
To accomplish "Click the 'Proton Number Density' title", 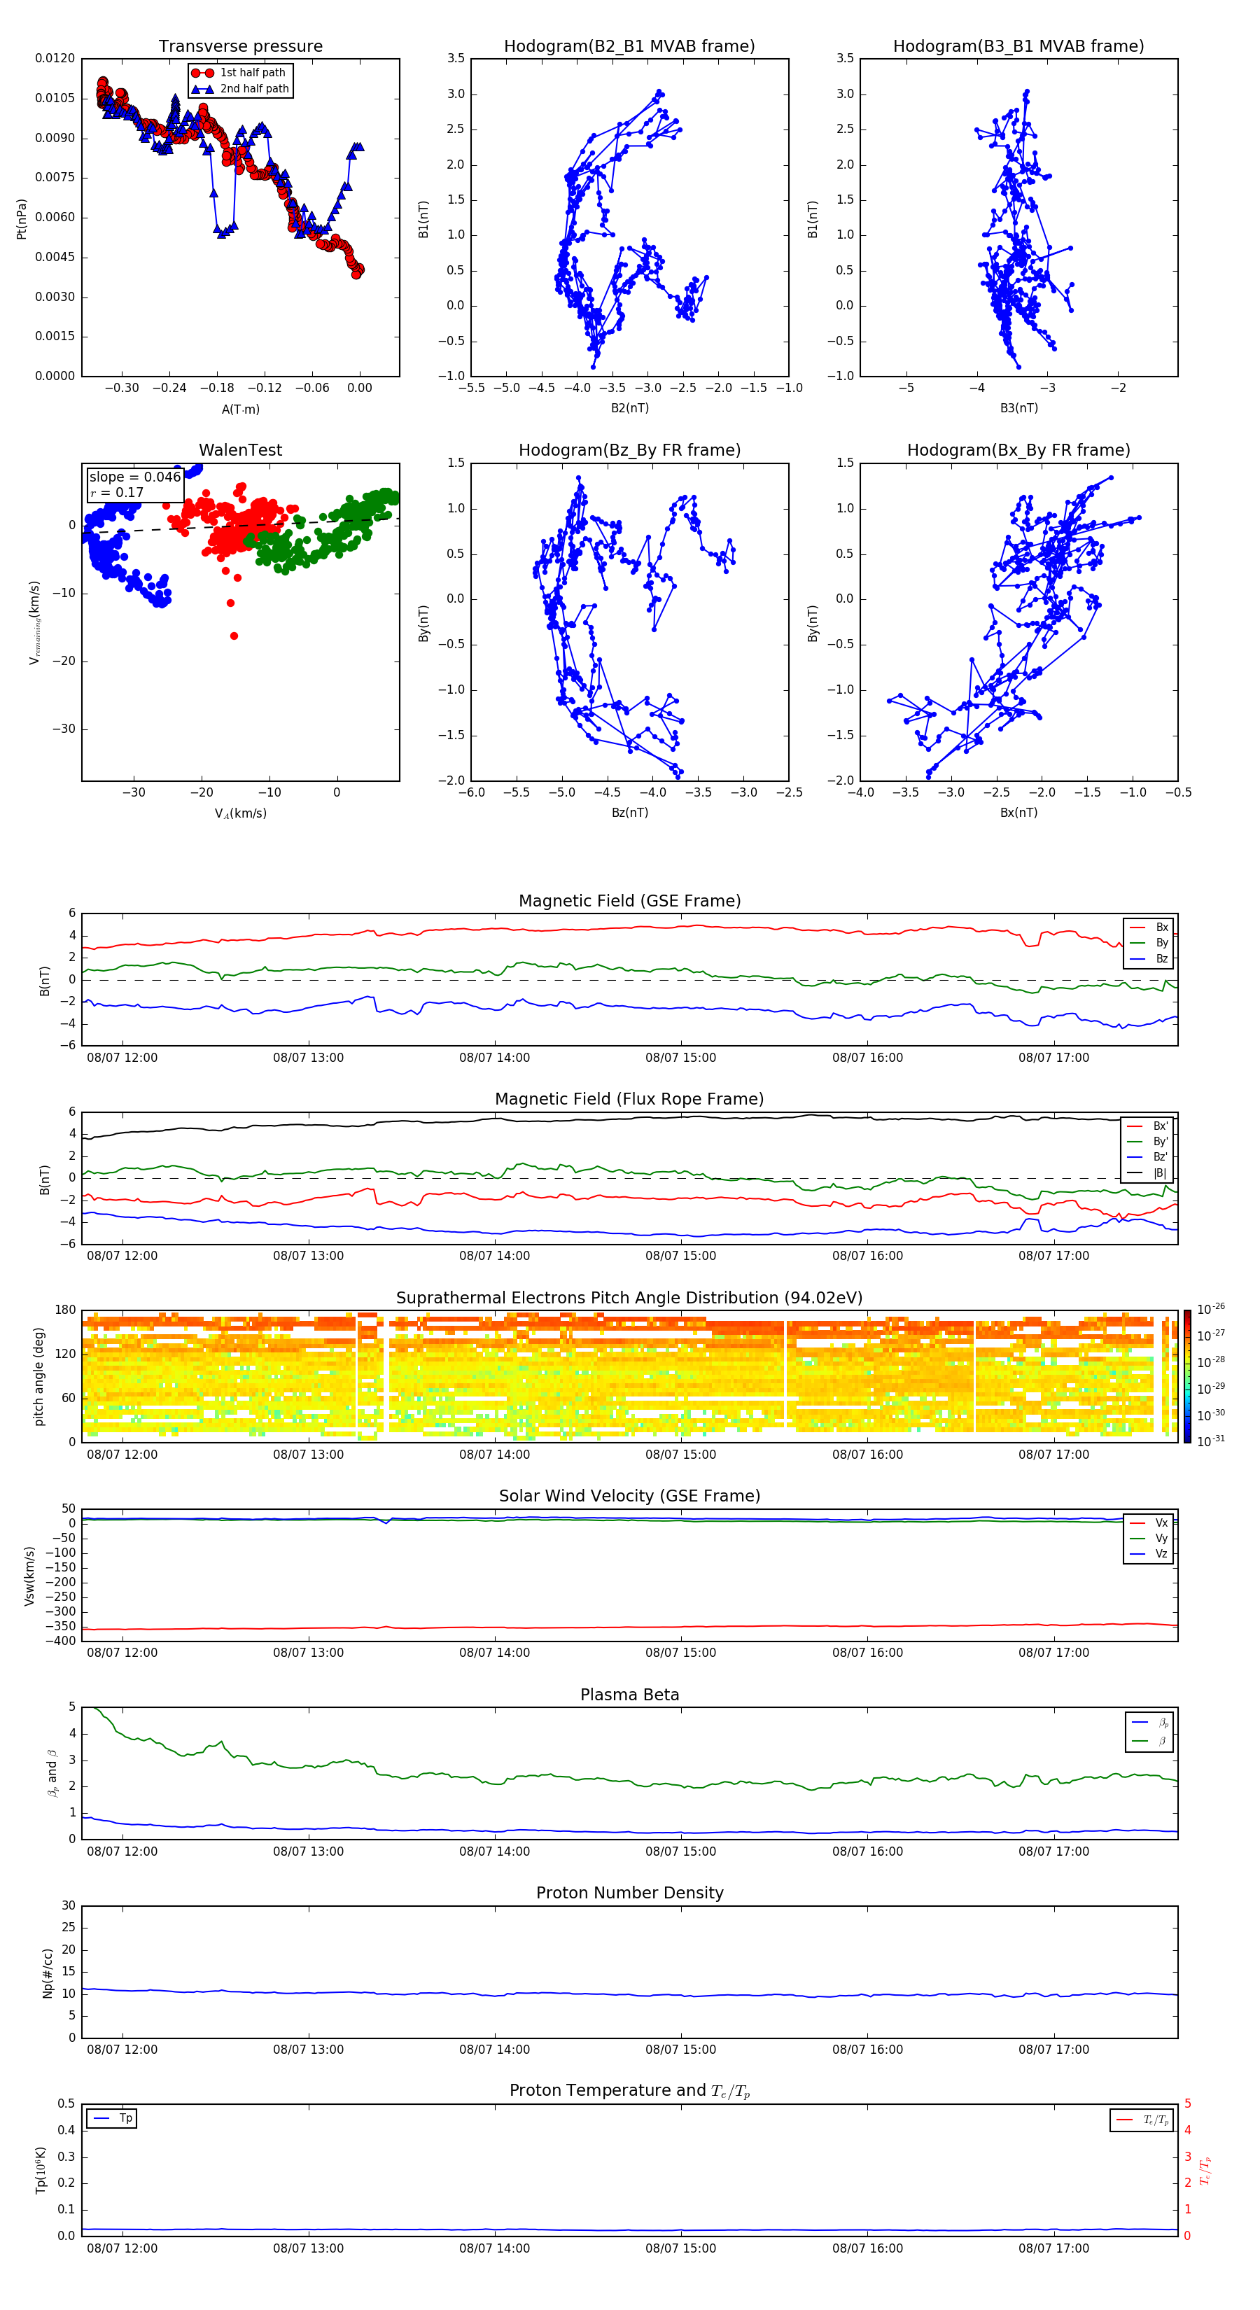I will (629, 1893).
